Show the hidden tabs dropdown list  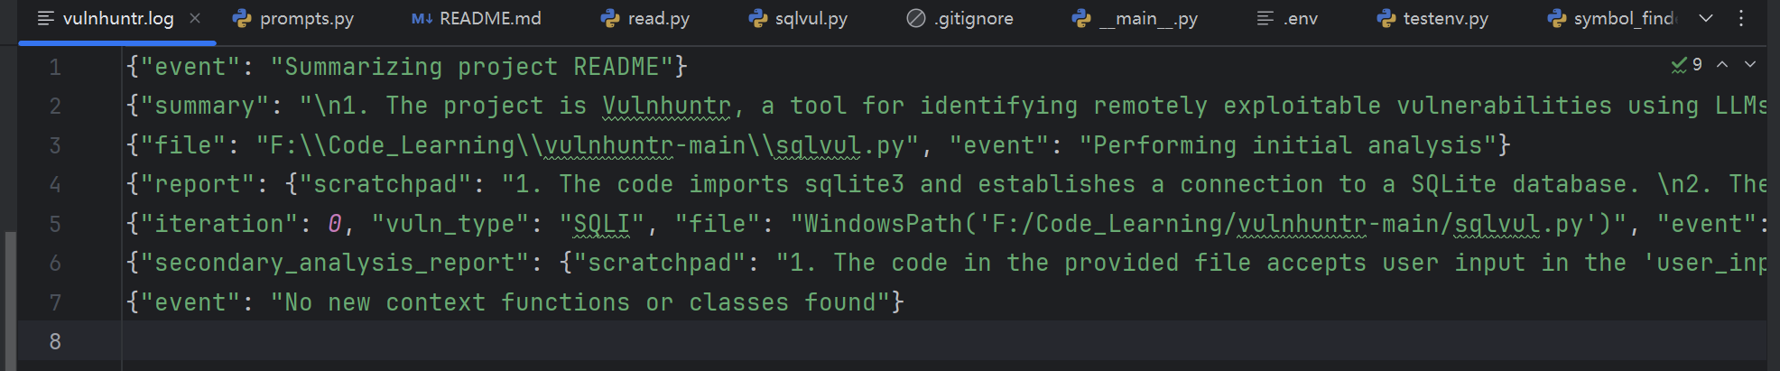click(x=1706, y=18)
